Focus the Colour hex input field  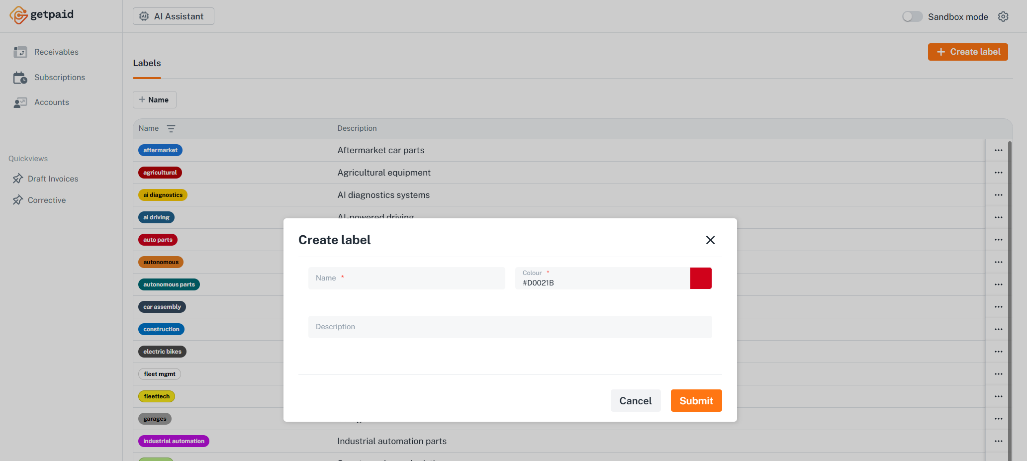602,278
